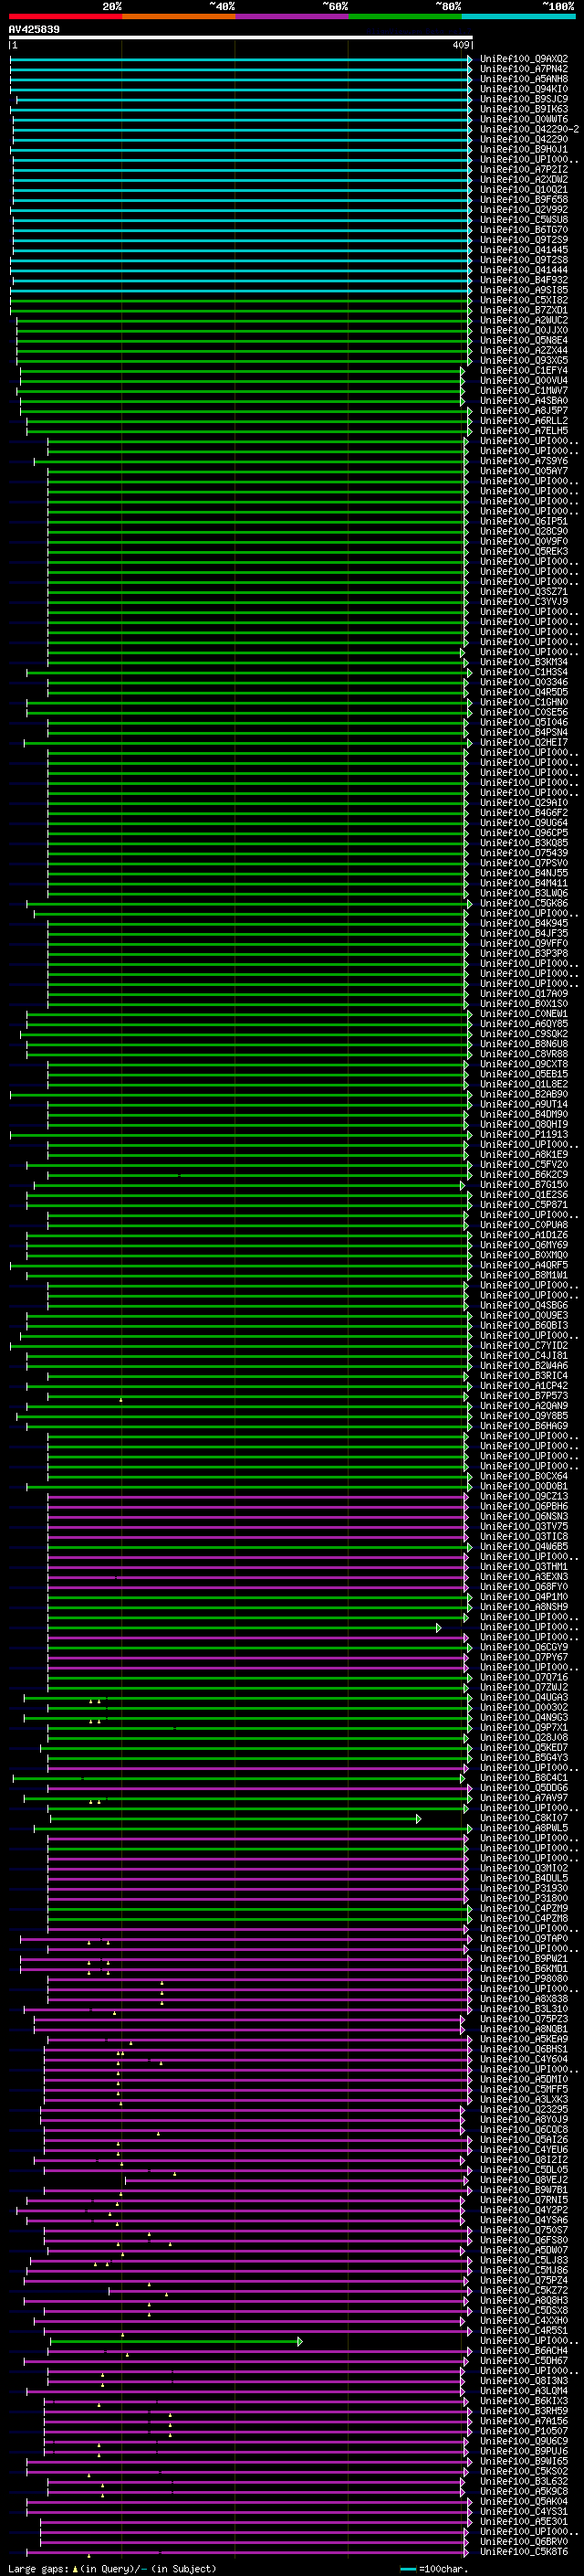Screen dimensions: 584x2576
Task: Open the UniRef100_Q9CZ13 hit link
Action: pyautogui.click(x=524, y=1497)
